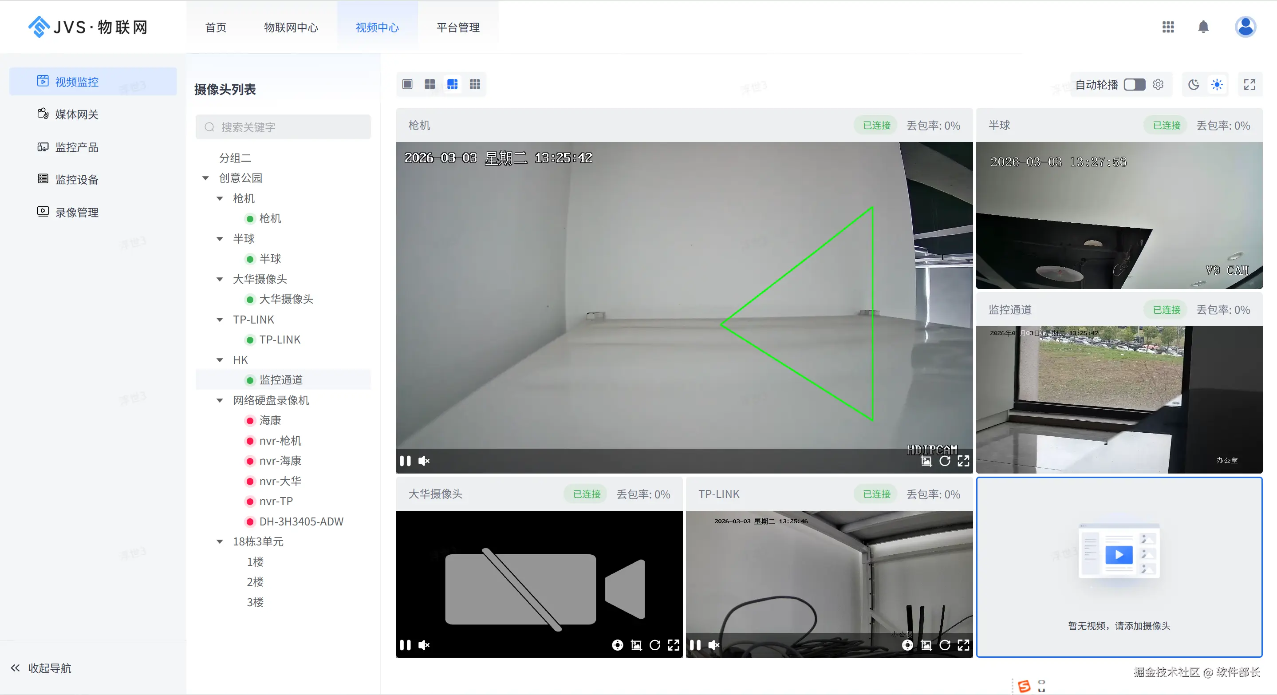Switch to light mode sun icon
The height and width of the screenshot is (695, 1277).
(1217, 85)
